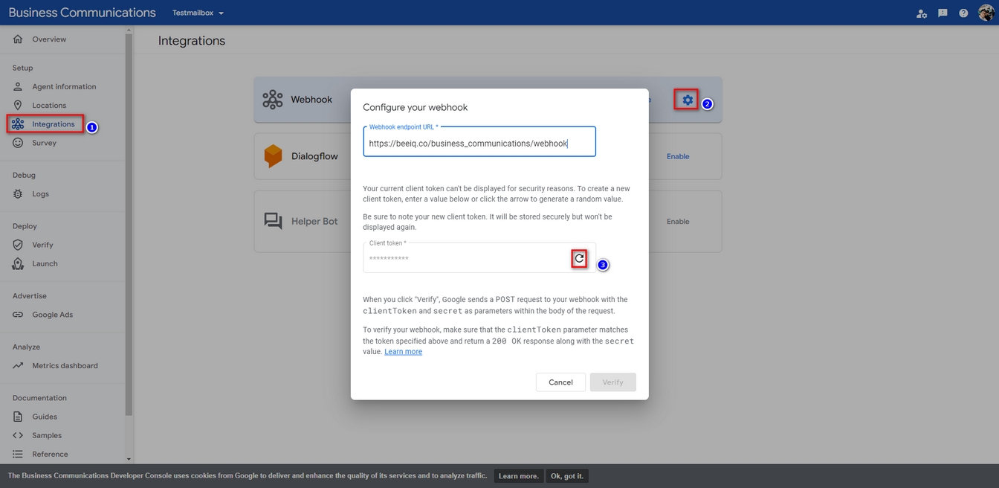This screenshot has width=999, height=488.
Task: Click the Webhook endpoint URL field
Action: [479, 143]
